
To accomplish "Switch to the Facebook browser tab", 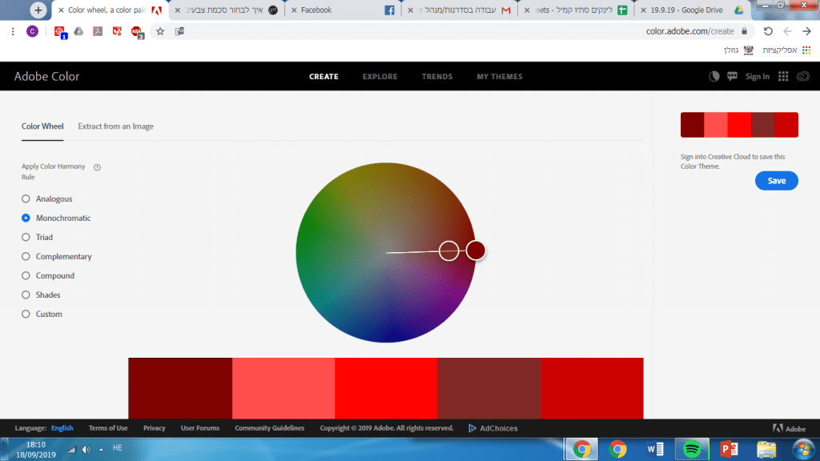I will pyautogui.click(x=344, y=10).
